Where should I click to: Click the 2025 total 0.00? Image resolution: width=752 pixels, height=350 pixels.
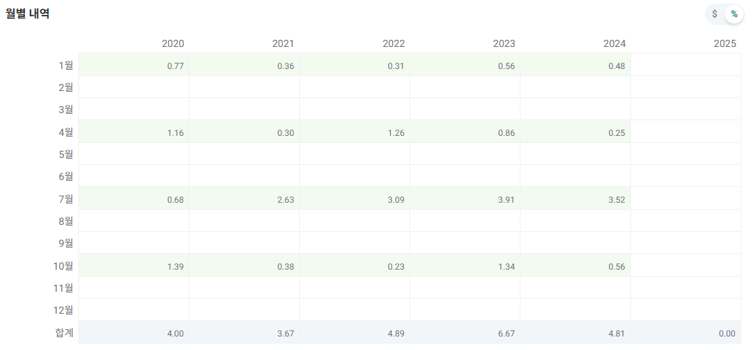tap(727, 334)
